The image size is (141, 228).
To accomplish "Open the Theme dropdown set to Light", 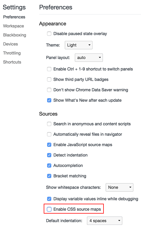I will tap(79, 45).
